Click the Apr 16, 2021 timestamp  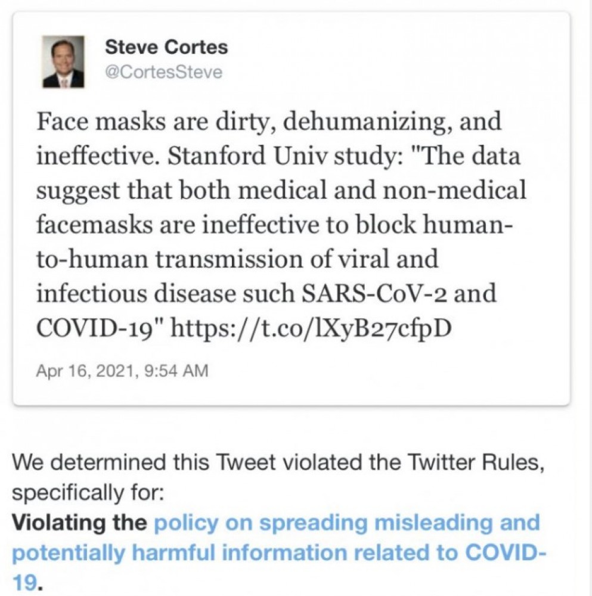coord(86,371)
